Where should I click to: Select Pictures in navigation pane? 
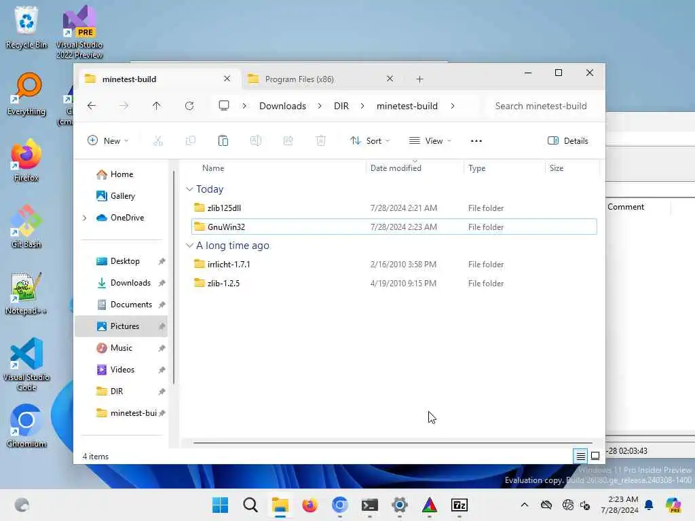(121, 326)
